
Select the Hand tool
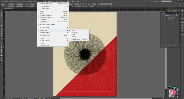[2, 51]
